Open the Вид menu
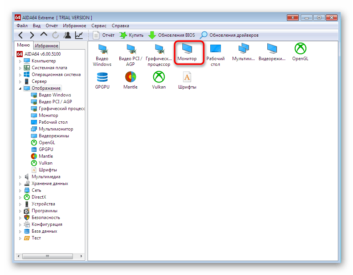The image size is (353, 275). [37, 26]
